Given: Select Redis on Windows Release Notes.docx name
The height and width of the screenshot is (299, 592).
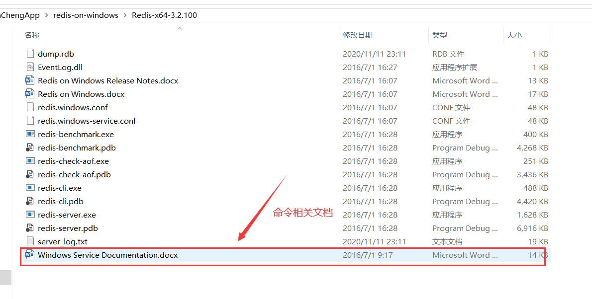Looking at the screenshot, I should point(108,80).
